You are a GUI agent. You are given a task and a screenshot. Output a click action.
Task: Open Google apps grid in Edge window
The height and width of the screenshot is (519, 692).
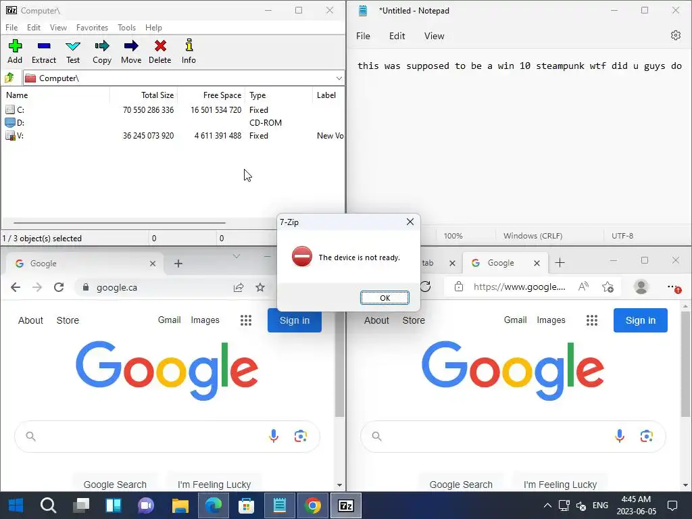592,320
